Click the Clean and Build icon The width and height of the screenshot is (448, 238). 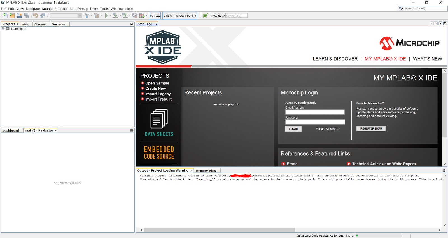point(97,16)
